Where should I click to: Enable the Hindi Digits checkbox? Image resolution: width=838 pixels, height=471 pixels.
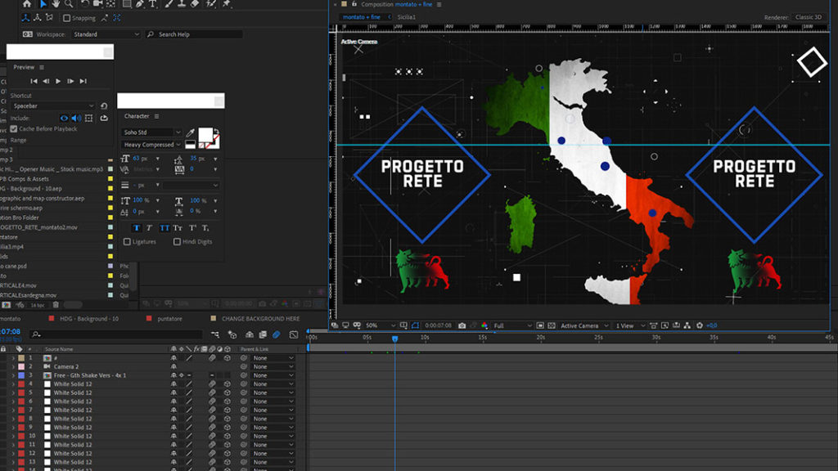point(177,242)
